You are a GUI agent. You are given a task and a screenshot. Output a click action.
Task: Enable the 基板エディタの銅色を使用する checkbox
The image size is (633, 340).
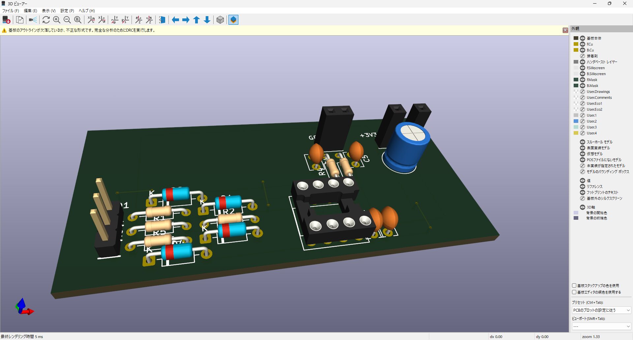[x=574, y=292]
